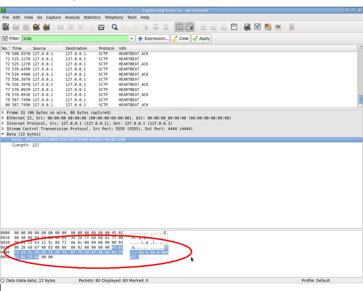This screenshot has width=363, height=291.
Task: Expand the Frame 33 tree node
Action: (3, 113)
